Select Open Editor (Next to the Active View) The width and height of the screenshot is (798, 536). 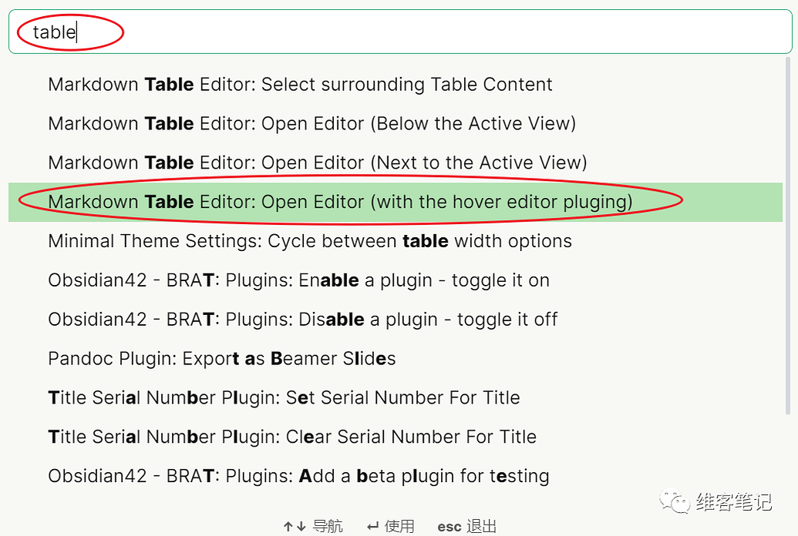317,162
